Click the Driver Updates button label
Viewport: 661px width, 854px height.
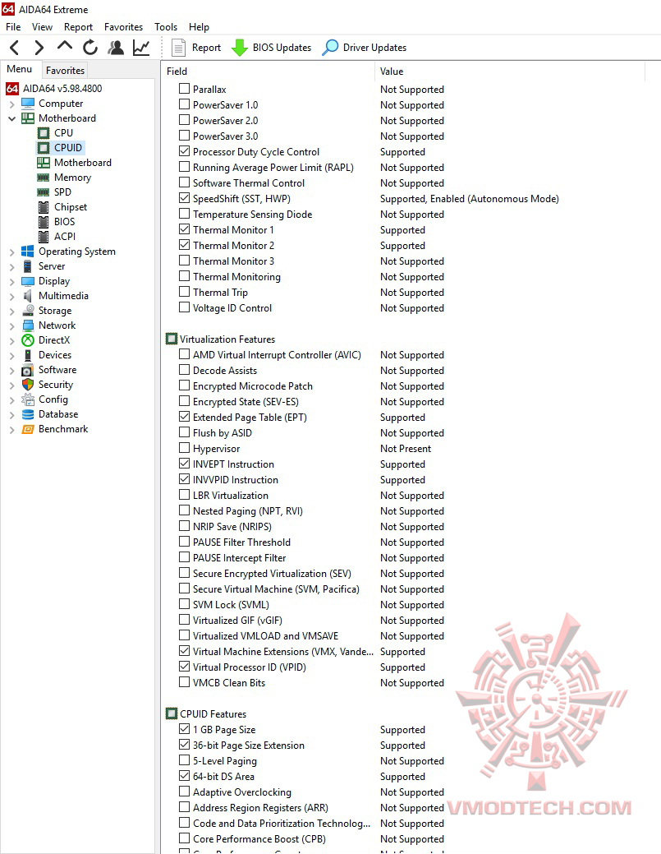click(374, 48)
